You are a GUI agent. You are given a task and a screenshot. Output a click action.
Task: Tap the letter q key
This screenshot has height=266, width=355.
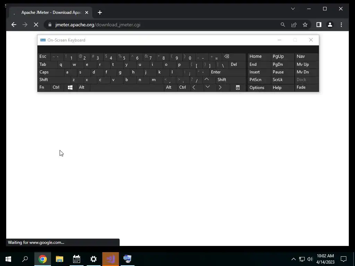click(x=64, y=64)
